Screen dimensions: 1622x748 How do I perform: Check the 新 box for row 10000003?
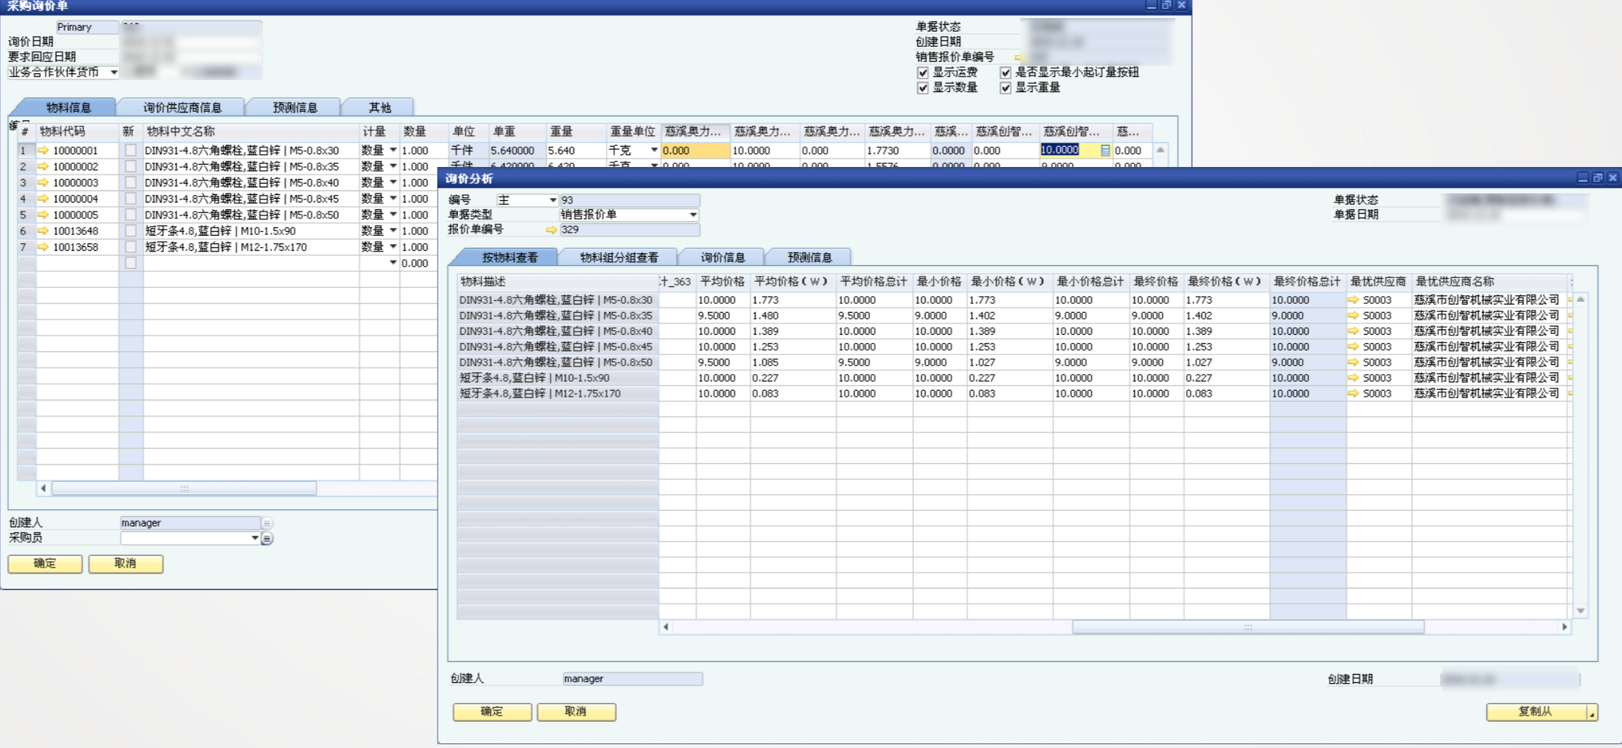click(131, 183)
